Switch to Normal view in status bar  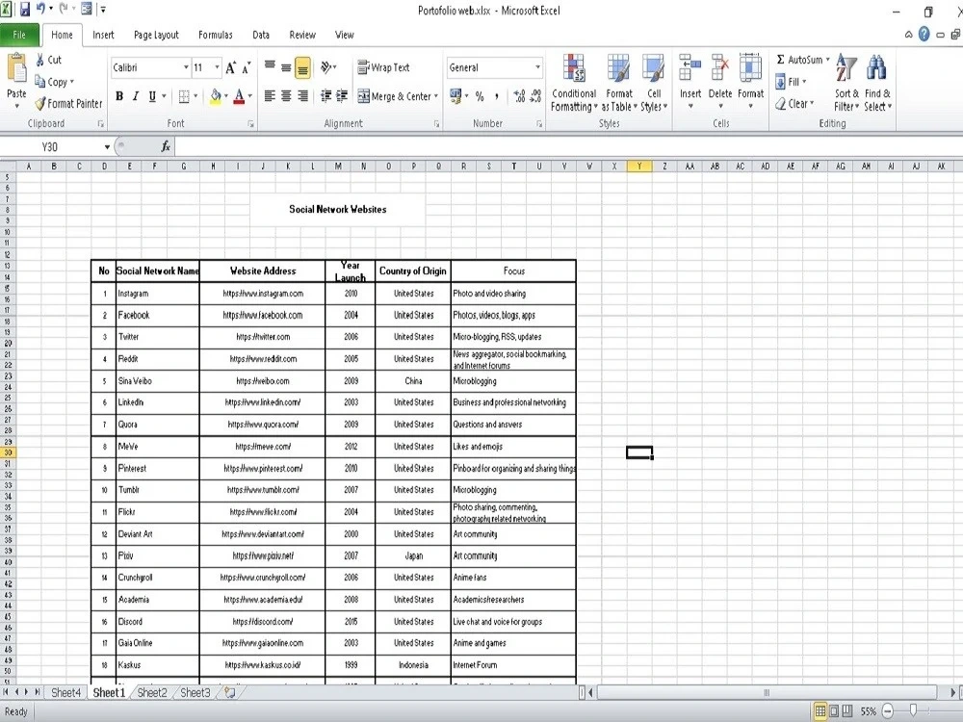click(820, 711)
